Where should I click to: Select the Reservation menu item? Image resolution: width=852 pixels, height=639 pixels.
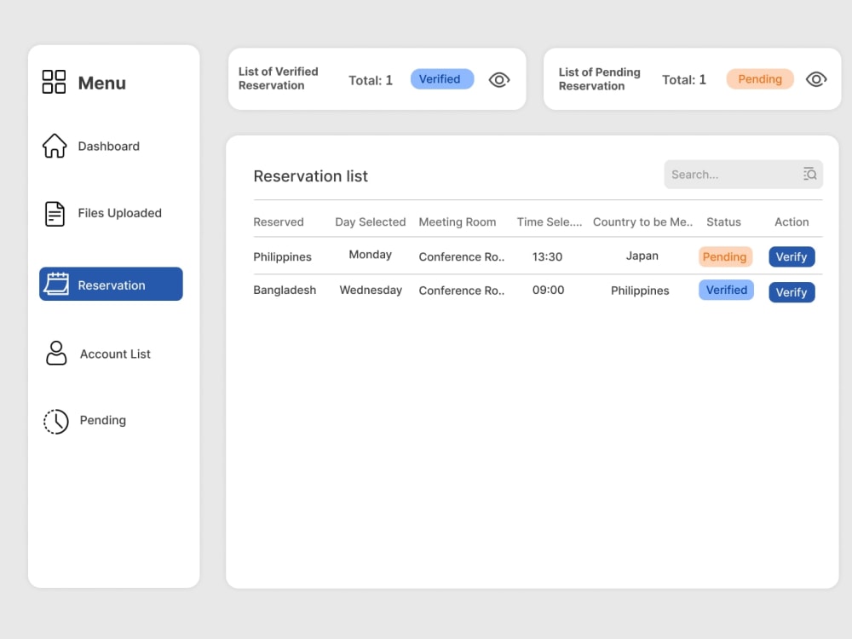(111, 284)
